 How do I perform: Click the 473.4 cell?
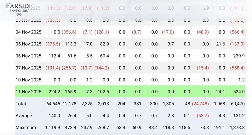tap(71, 127)
